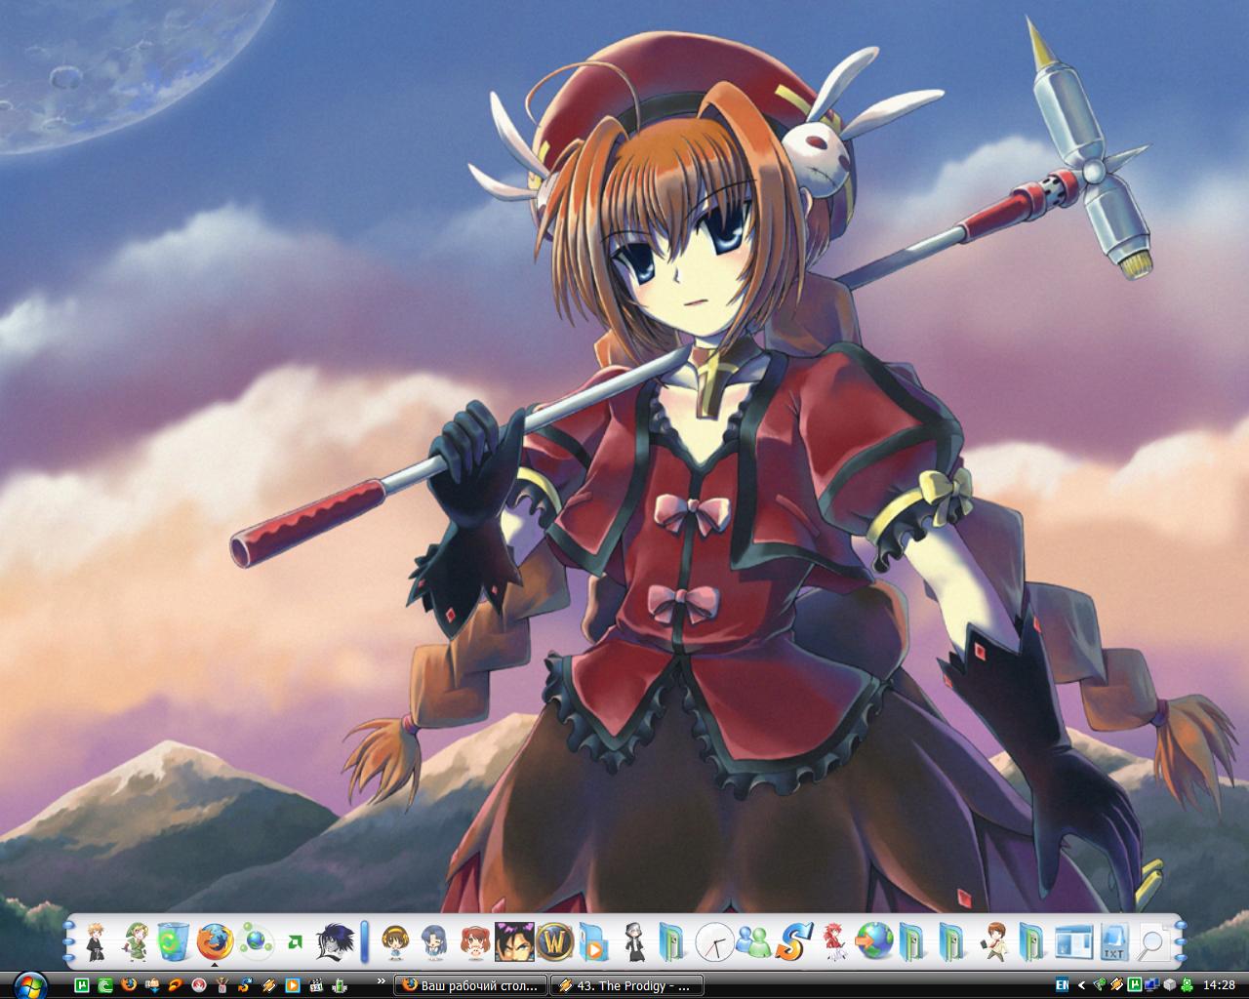This screenshot has width=1249, height=999.
Task: Click the dark spiky-haired character dock icon
Action: 335,941
